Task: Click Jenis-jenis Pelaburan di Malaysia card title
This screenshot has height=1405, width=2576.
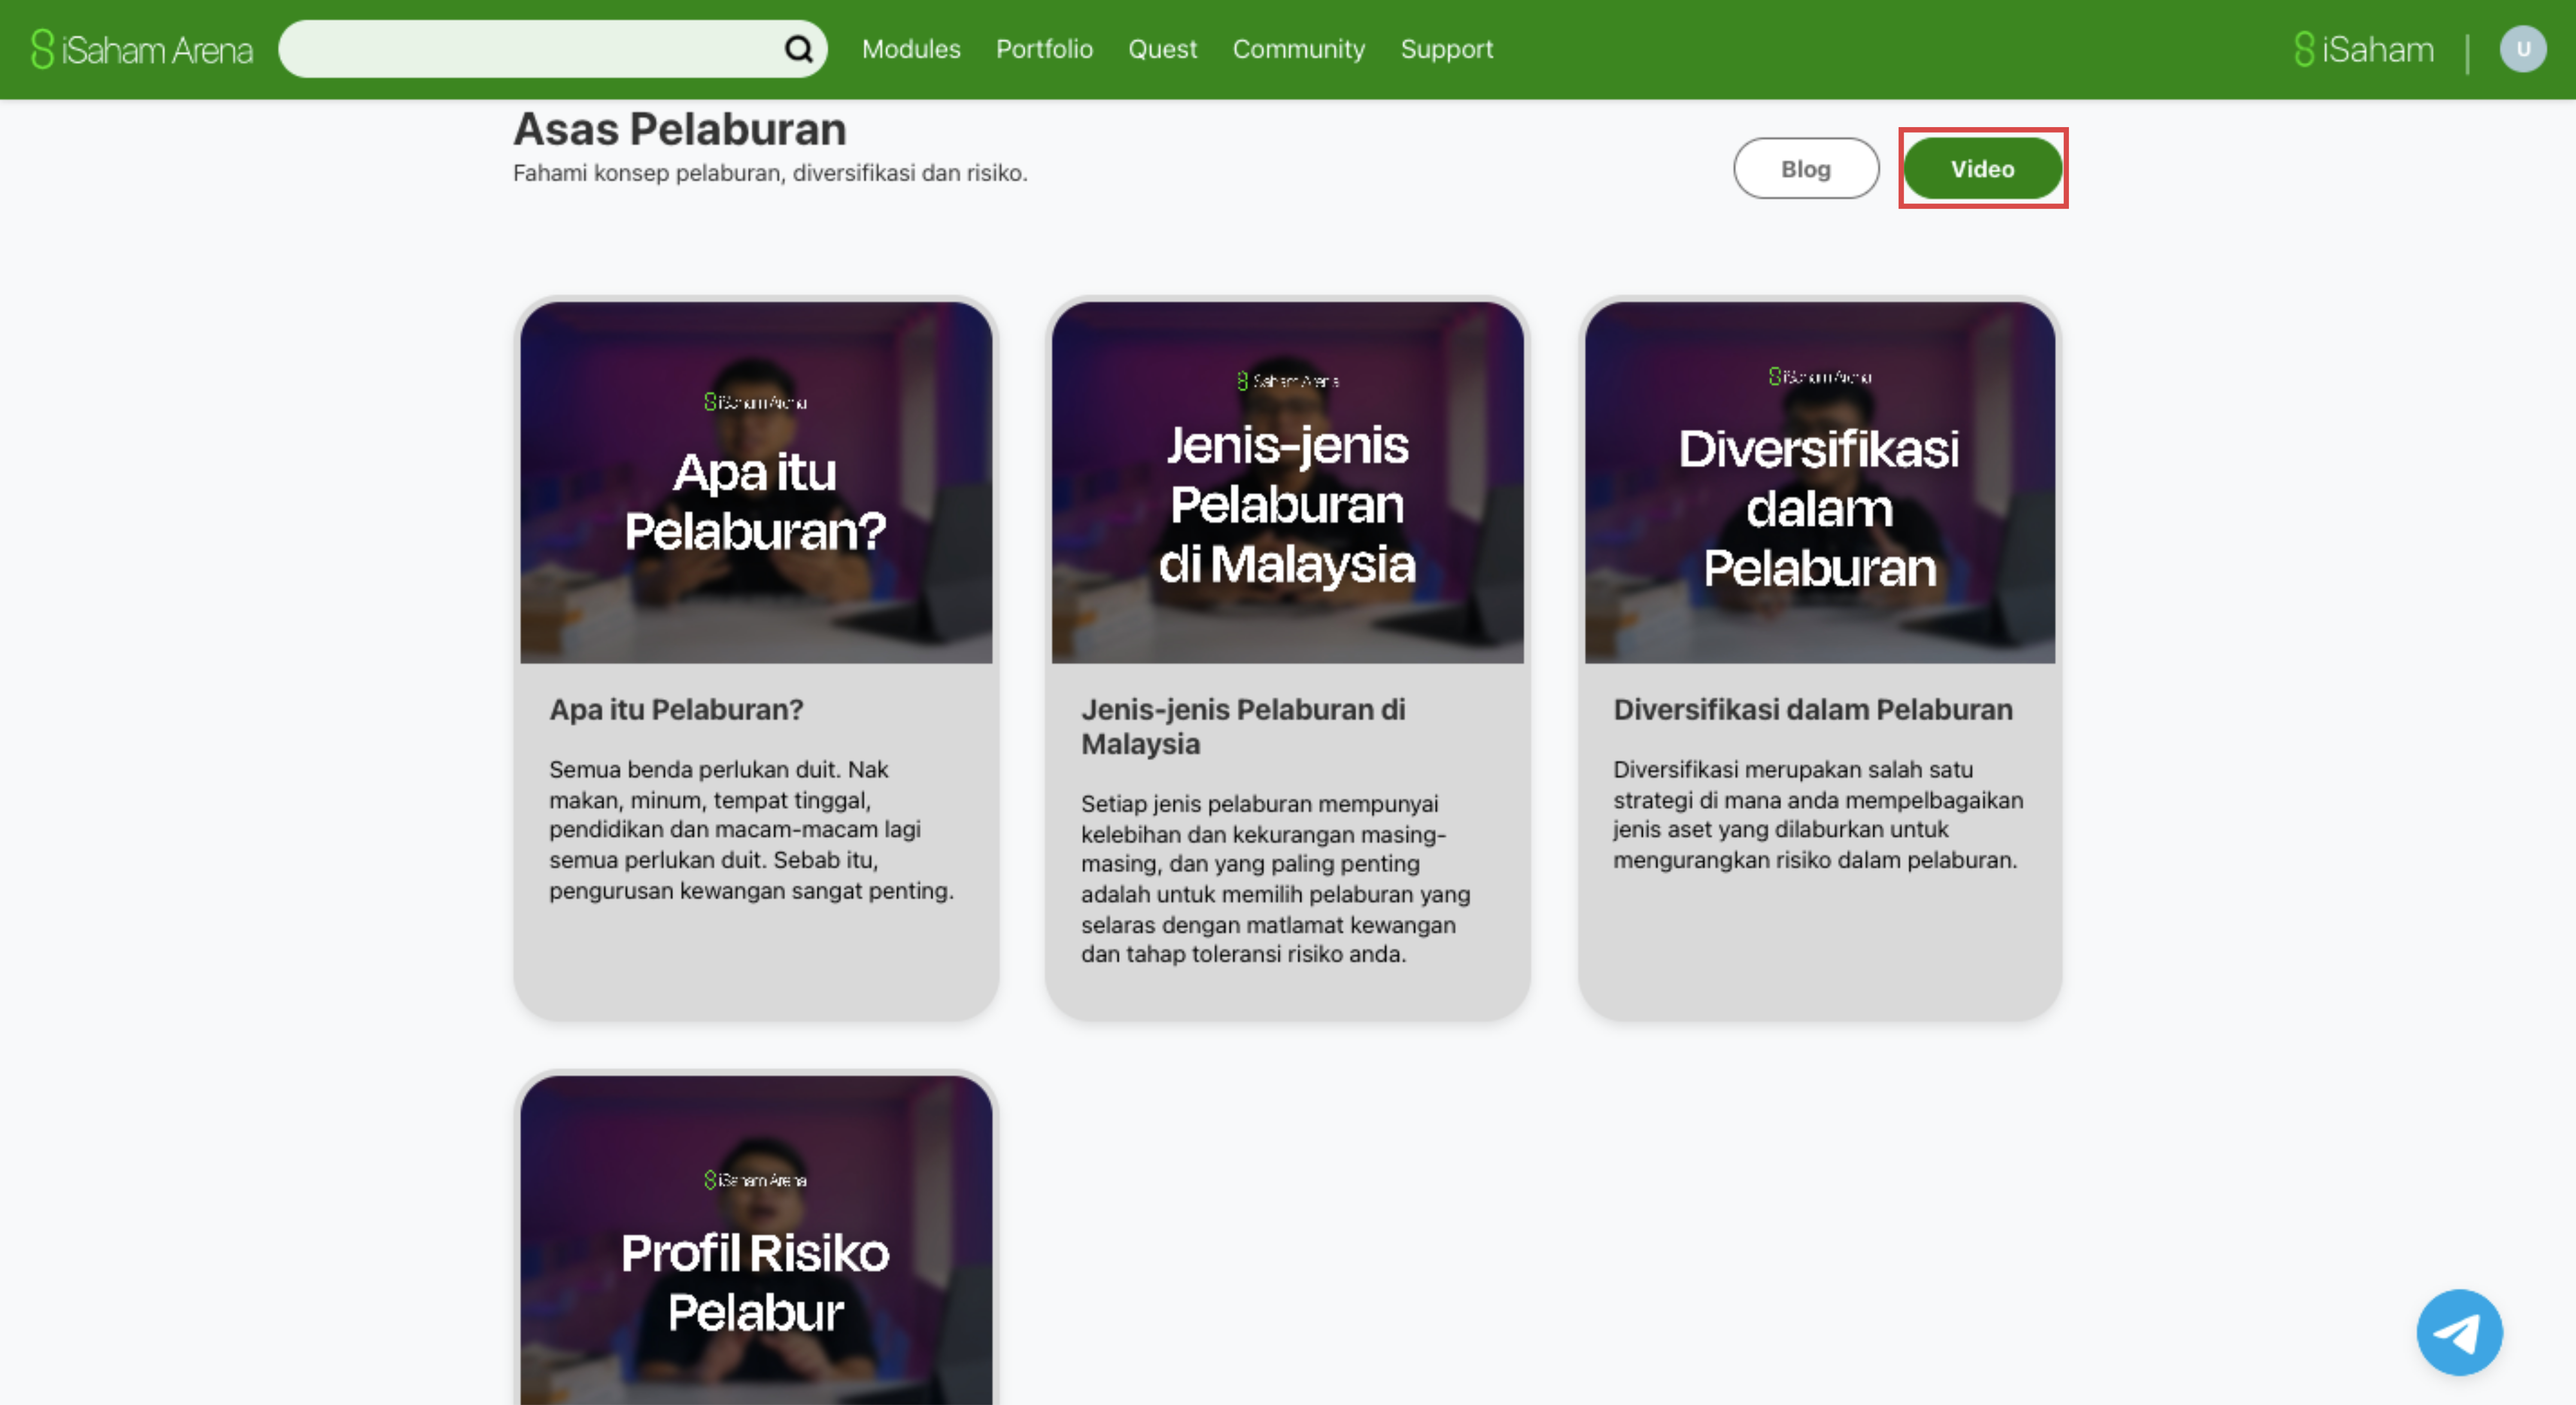Action: coord(1242,726)
